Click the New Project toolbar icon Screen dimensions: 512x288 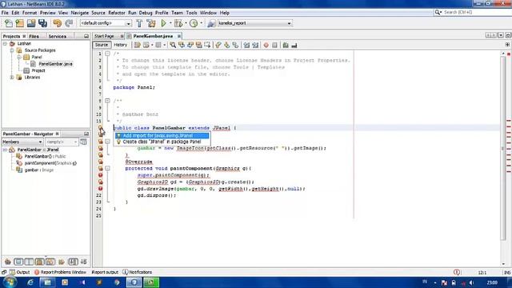click(x=19, y=23)
